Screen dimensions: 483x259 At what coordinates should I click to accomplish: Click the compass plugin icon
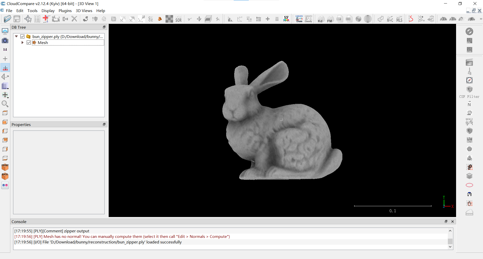[469, 80]
